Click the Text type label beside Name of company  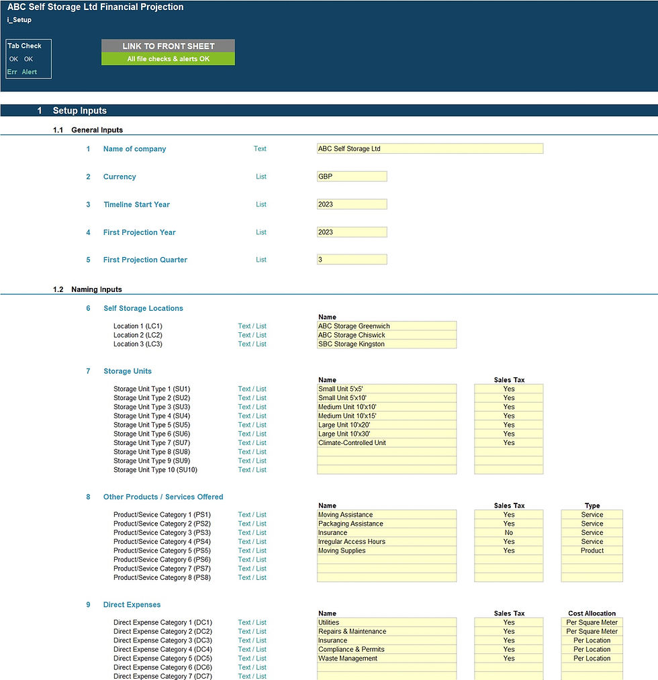[260, 149]
